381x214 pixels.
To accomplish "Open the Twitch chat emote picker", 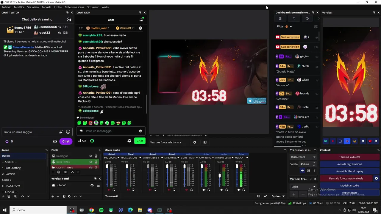I will click(x=68, y=132).
